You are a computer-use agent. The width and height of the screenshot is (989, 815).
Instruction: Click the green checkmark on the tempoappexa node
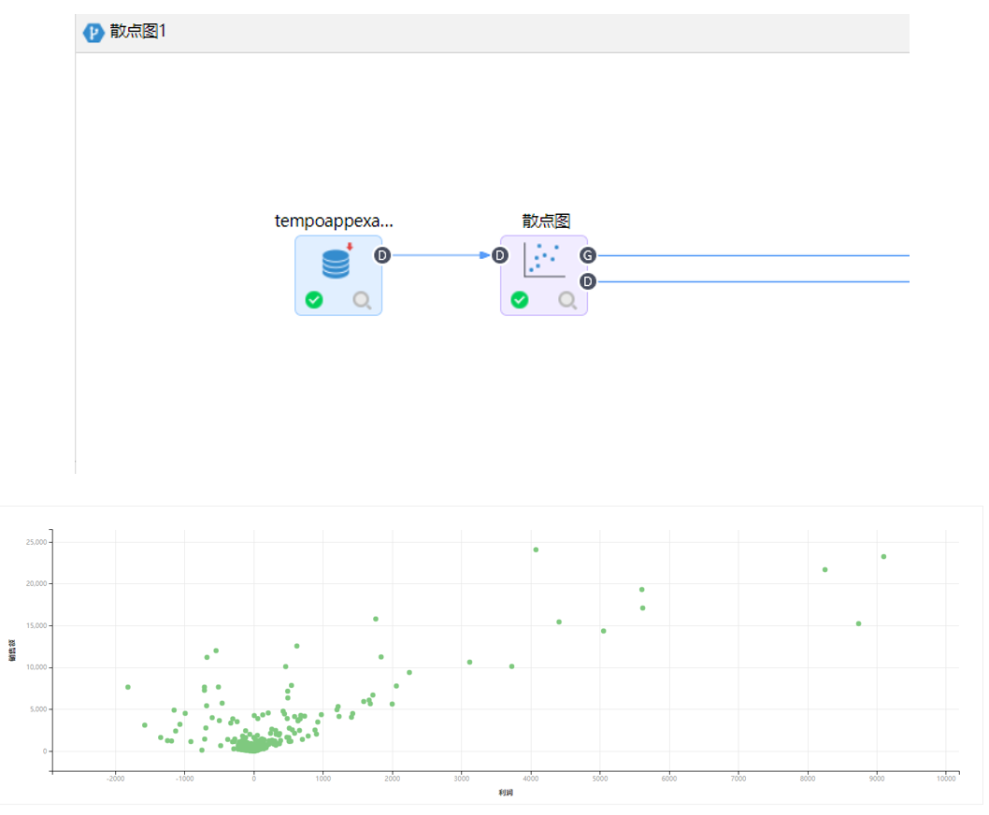click(x=314, y=300)
